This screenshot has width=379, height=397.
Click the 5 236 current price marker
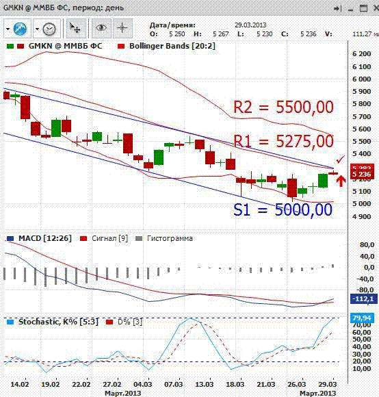pyautogui.click(x=361, y=174)
